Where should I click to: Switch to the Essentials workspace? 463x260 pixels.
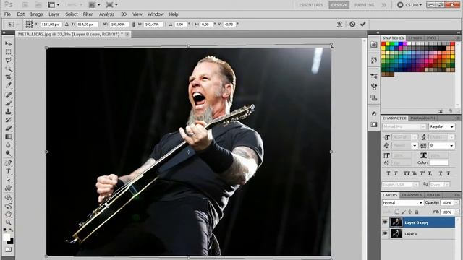[311, 5]
